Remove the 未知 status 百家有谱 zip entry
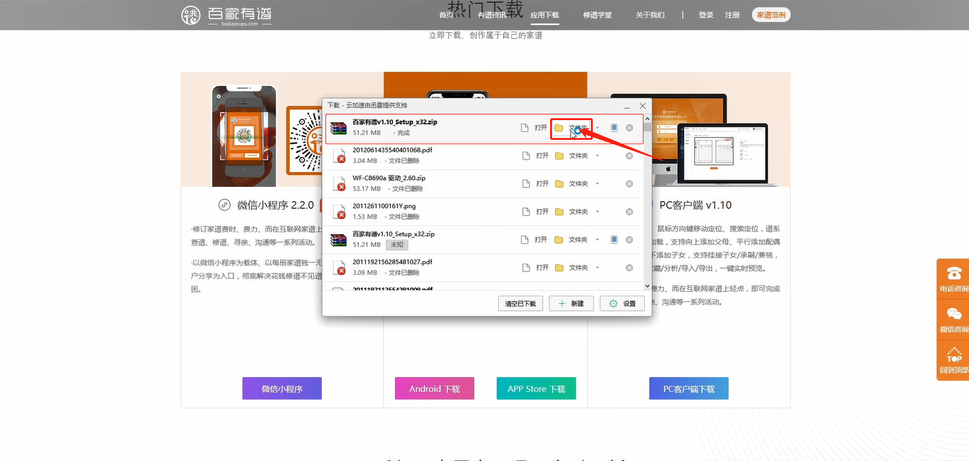This screenshot has width=969, height=461. (629, 239)
